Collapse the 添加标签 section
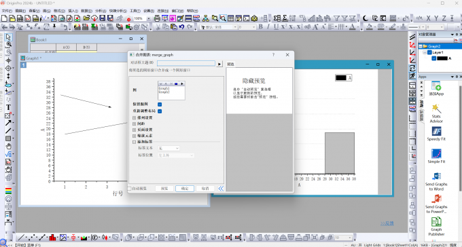Screen dimensions: 462x247 tap(134, 142)
